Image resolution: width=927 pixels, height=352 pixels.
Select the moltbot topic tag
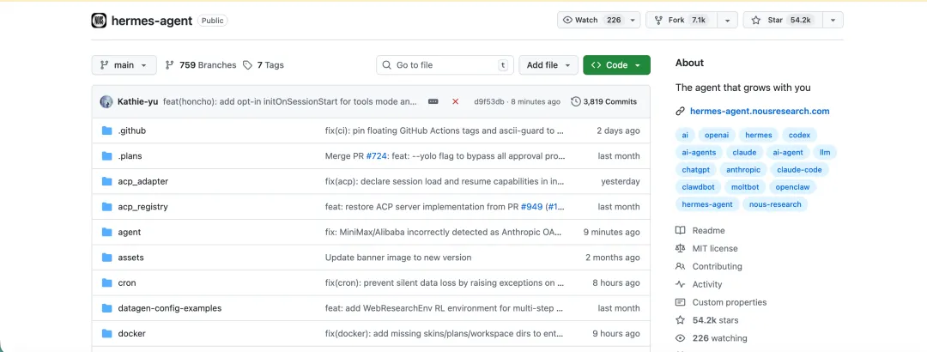point(746,187)
